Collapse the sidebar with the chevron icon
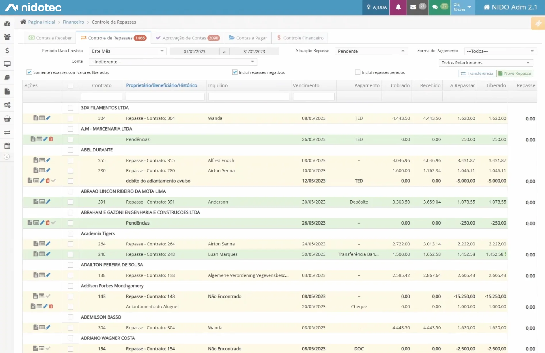 7,157
